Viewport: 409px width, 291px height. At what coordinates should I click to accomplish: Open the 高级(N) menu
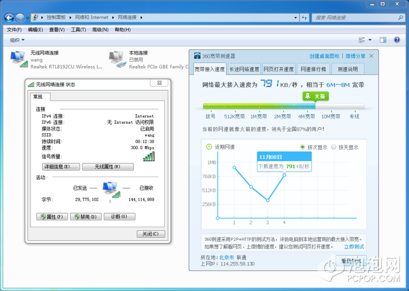100,30
